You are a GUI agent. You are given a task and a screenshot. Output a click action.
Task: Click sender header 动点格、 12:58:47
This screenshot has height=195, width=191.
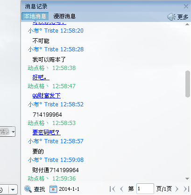pyautogui.click(x=52, y=86)
